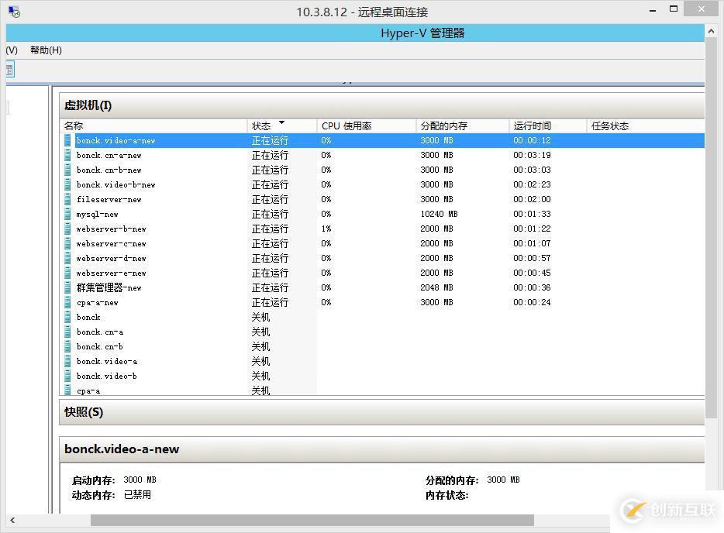
Task: Click the VM icon beside webserver-b-new
Action: [68, 229]
